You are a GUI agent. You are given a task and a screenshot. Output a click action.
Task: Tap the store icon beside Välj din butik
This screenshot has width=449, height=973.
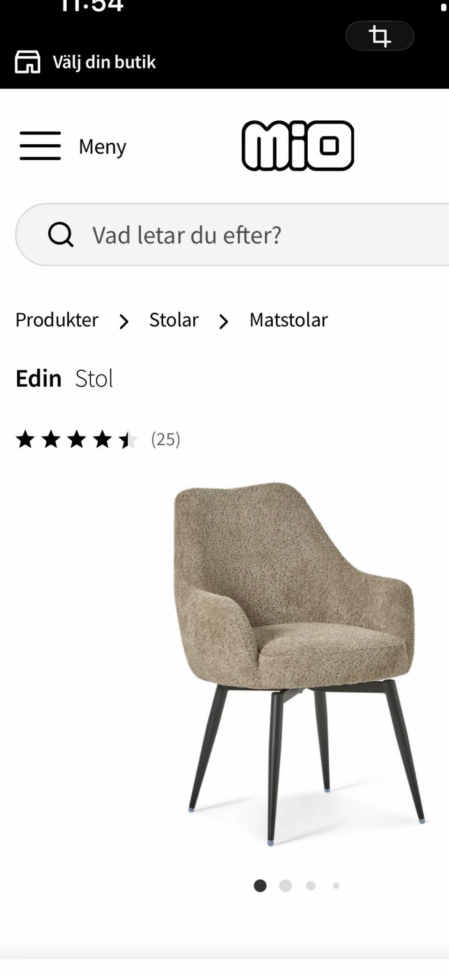tap(28, 62)
